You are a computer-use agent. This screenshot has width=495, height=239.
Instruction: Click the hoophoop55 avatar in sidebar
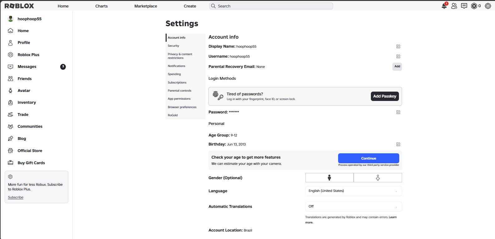tap(11, 19)
